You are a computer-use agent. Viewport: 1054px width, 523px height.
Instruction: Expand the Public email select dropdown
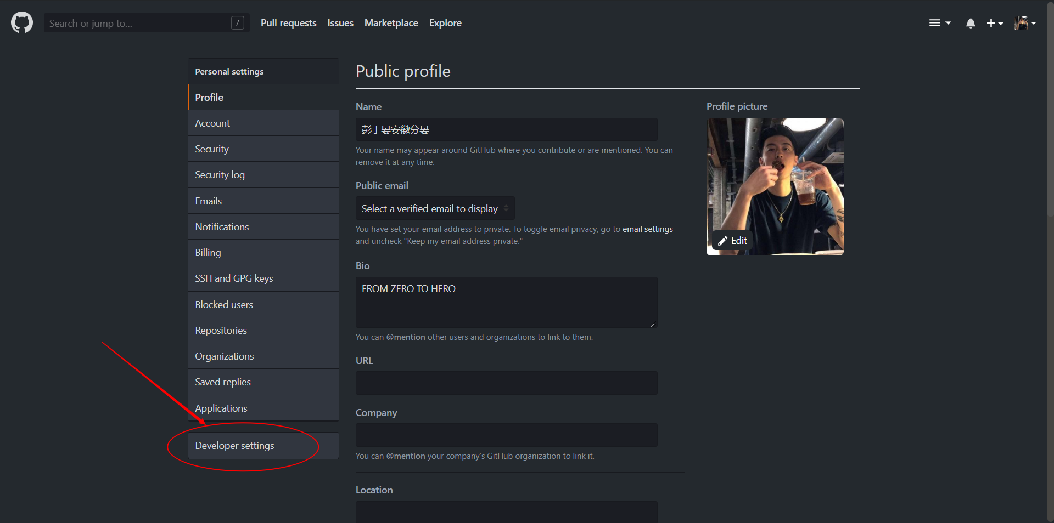point(435,209)
